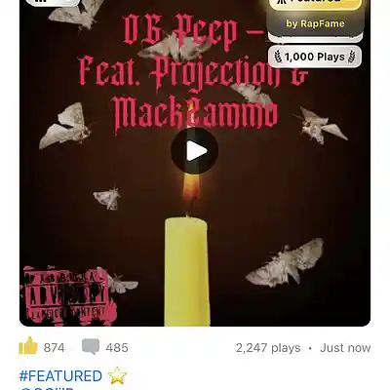This screenshot has width=390, height=390.
Task: Play the OG Peep track
Action: (194, 151)
